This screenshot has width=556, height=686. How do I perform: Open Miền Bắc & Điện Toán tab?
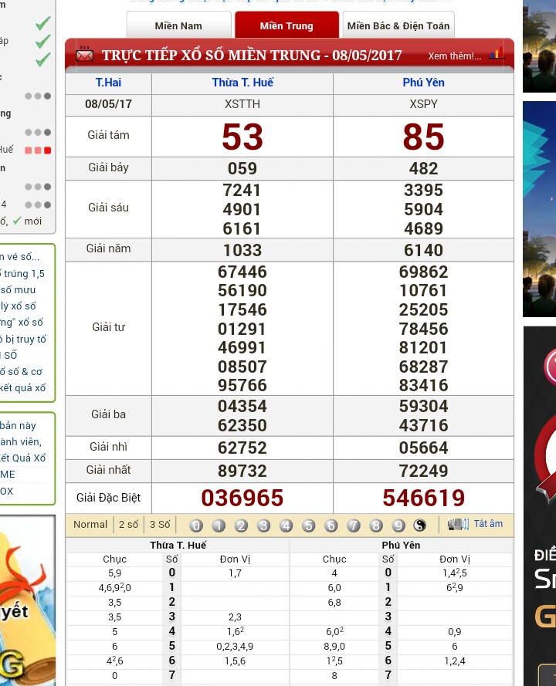[x=398, y=25]
